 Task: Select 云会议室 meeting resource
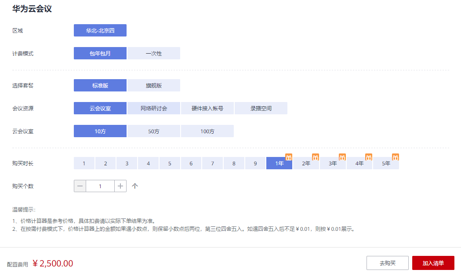click(x=100, y=109)
